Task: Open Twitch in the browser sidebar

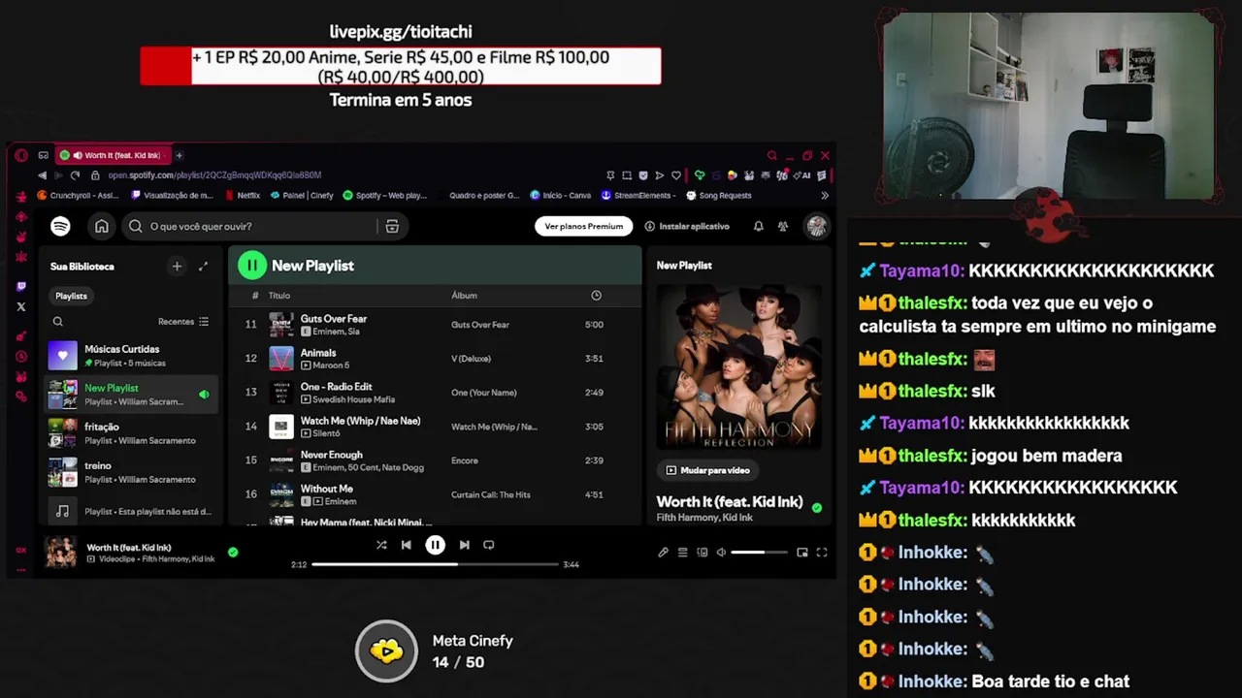Action: (x=21, y=287)
